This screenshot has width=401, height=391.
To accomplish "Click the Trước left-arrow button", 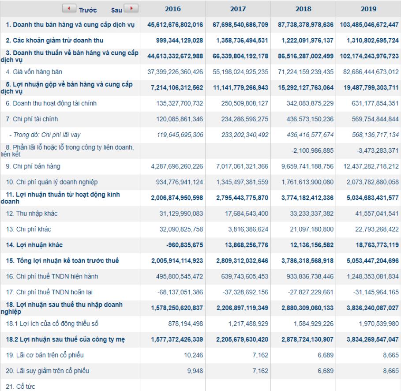I will coord(69,8).
